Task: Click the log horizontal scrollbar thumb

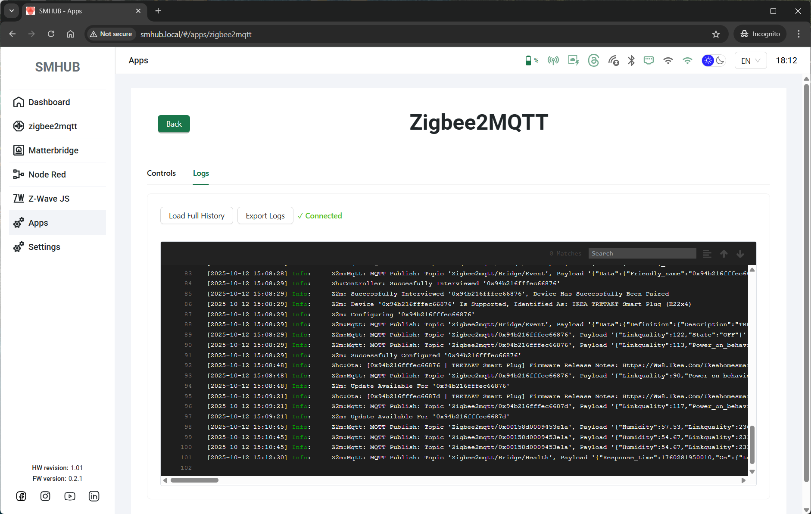Action: (x=194, y=480)
